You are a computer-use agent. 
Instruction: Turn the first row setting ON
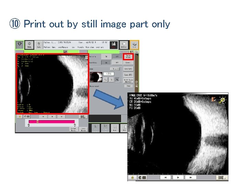pyautogui.click(x=106, y=57)
